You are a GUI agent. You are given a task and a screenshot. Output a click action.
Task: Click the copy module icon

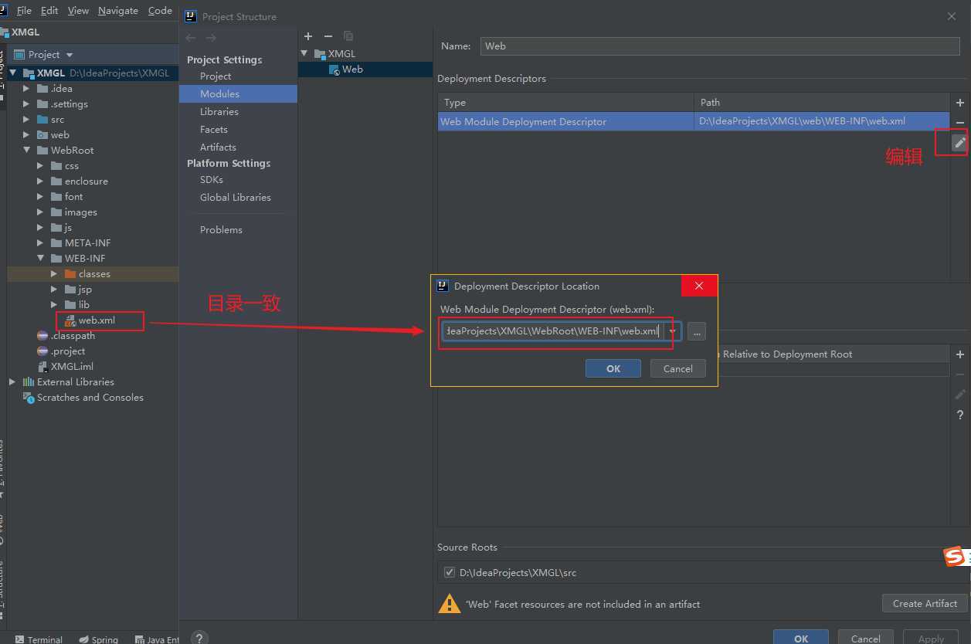(x=348, y=36)
